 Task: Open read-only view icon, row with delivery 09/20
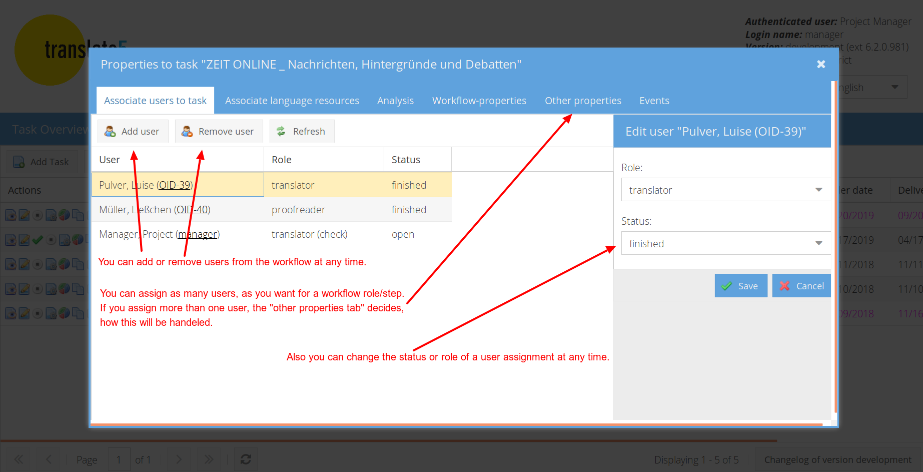[11, 215]
